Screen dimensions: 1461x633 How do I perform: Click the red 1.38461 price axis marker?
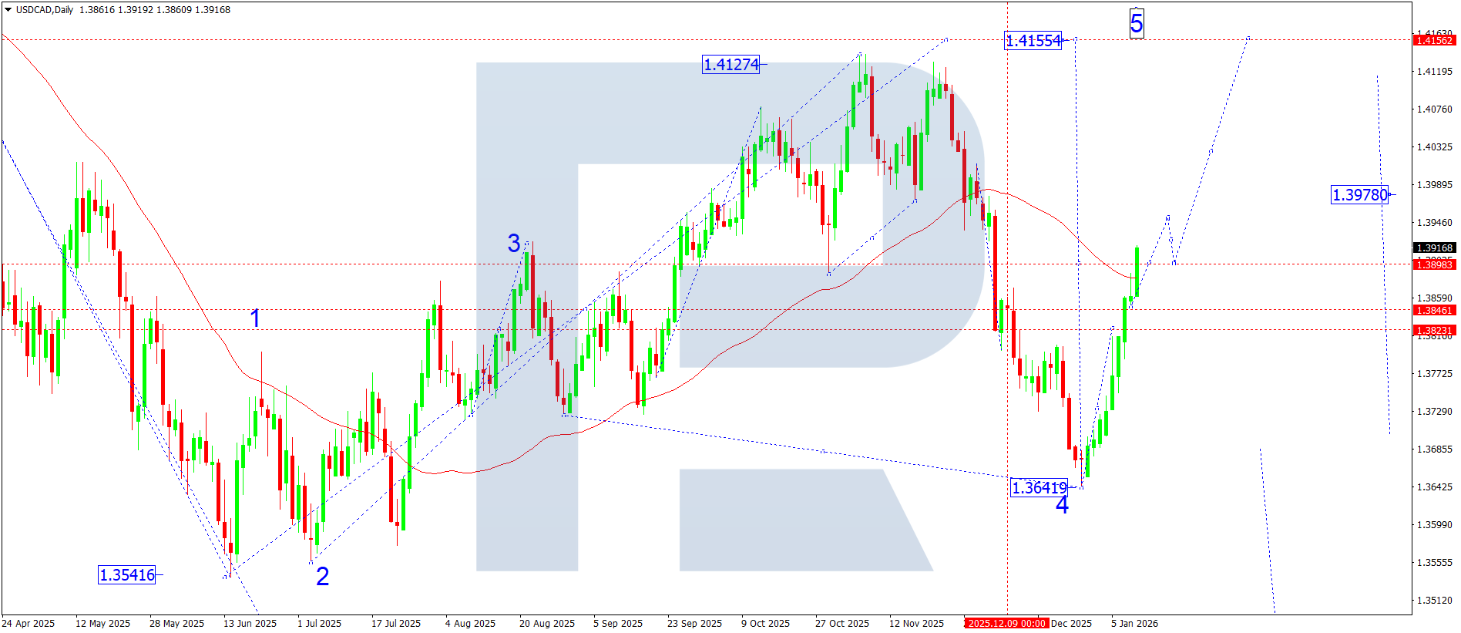pos(1434,310)
